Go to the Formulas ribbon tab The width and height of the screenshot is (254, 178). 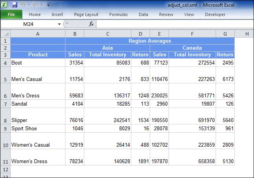tap(118, 14)
